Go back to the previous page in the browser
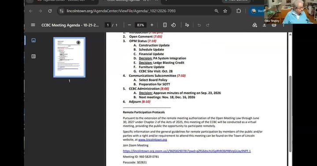 pyautogui.click(x=31, y=11)
